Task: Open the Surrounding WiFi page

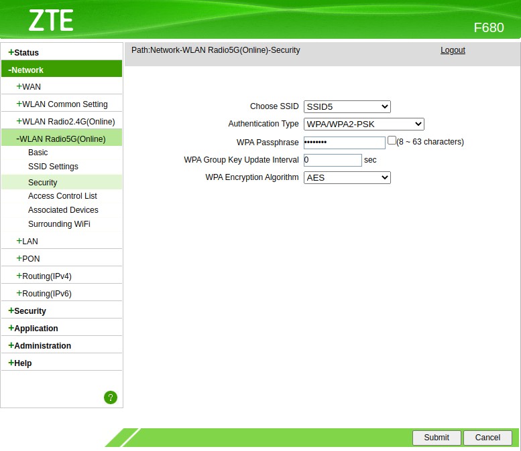Action: (x=59, y=224)
